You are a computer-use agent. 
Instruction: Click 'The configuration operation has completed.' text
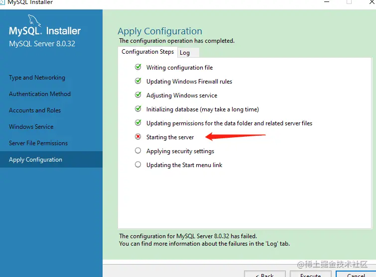(177, 41)
